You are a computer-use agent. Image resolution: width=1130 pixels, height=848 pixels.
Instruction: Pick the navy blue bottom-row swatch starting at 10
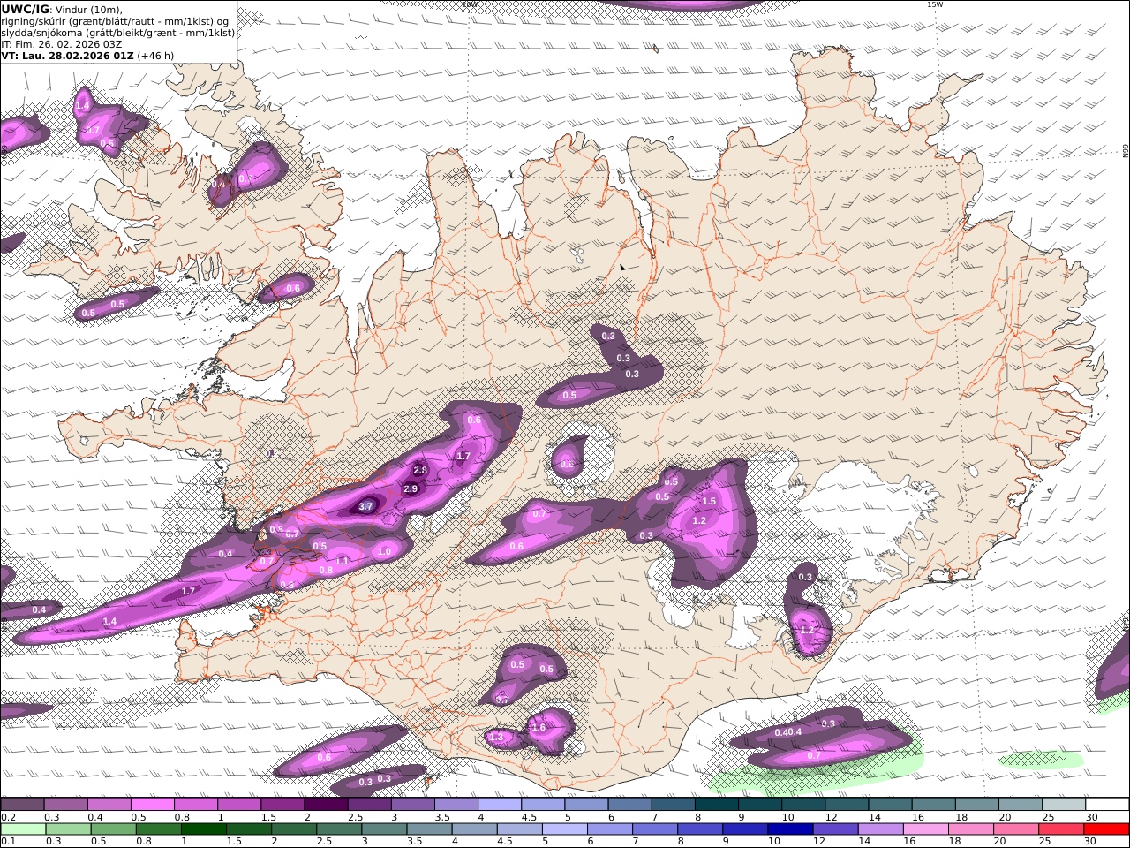coord(791,829)
